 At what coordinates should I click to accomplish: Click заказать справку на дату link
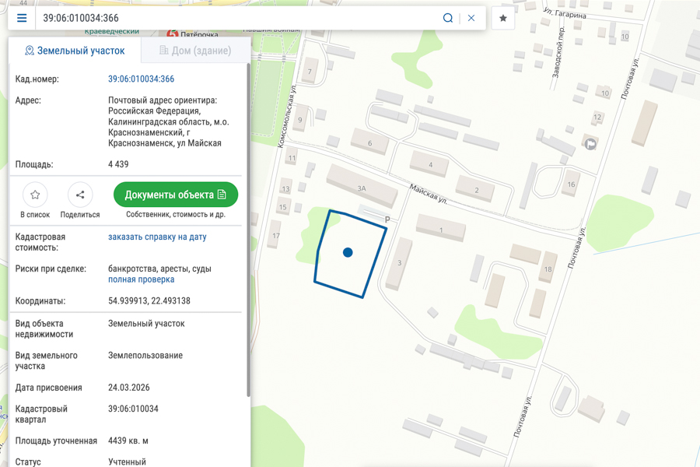click(157, 237)
